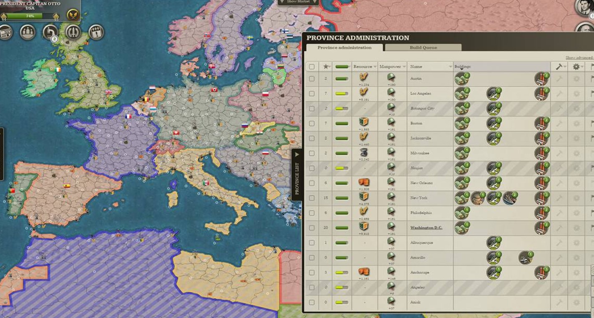The width and height of the screenshot is (594, 318).
Task: Open the newspaper from the top-left menu
Action: pyautogui.click(x=5, y=32)
